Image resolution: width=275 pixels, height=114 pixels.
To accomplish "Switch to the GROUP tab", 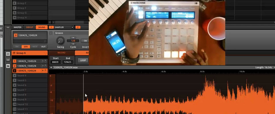I will [x=30, y=27].
